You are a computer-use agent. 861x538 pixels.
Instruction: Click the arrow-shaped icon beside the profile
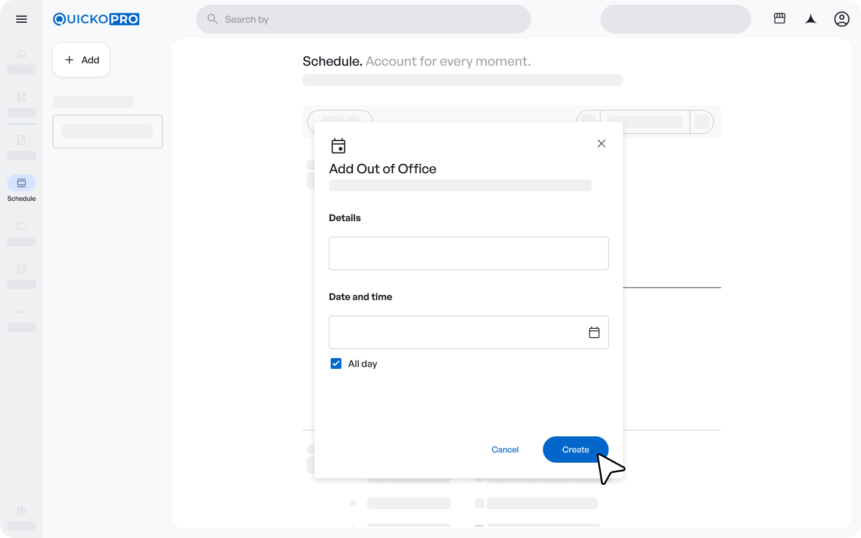tap(810, 19)
